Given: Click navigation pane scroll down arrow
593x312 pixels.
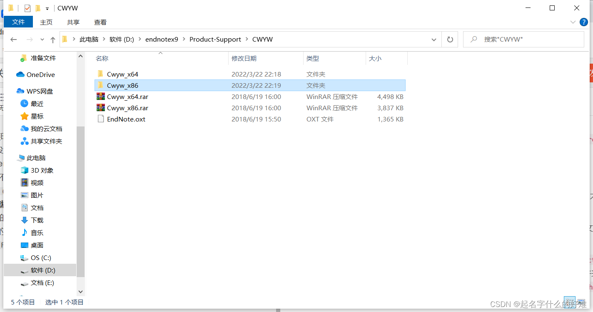Looking at the screenshot, I should coord(81,292).
